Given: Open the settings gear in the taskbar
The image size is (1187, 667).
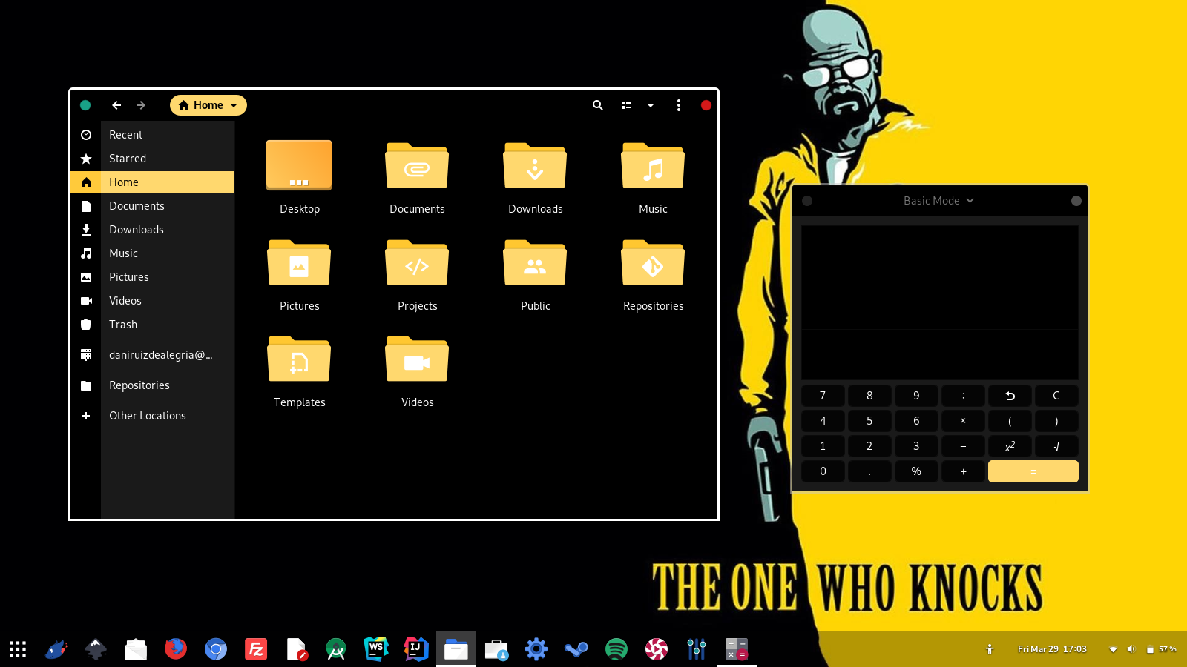Looking at the screenshot, I should [536, 649].
